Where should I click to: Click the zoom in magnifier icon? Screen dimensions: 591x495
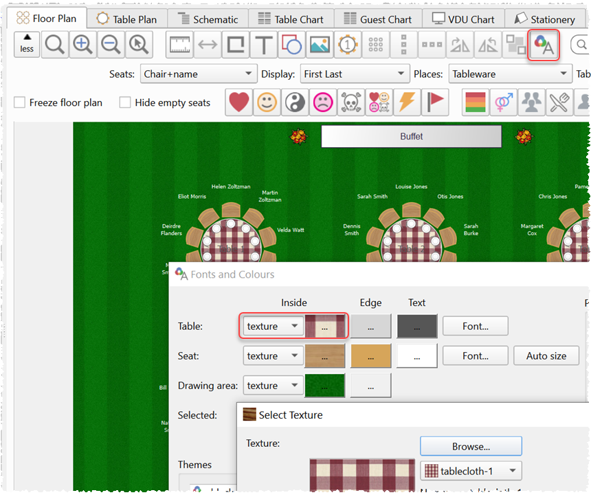click(82, 45)
